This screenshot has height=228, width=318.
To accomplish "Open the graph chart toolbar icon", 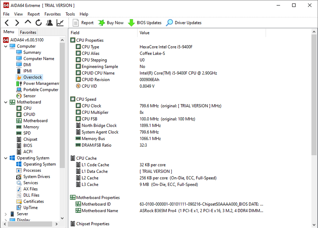I will pos(60,23).
